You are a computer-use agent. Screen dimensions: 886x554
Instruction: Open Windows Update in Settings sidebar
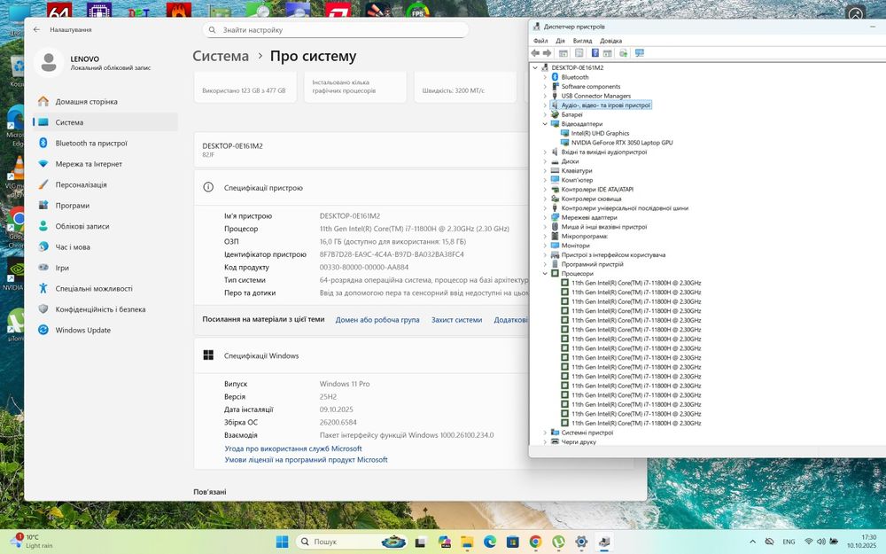click(105, 330)
